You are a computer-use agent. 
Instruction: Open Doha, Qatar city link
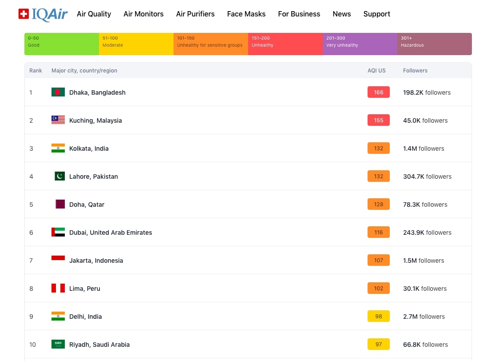tap(87, 205)
